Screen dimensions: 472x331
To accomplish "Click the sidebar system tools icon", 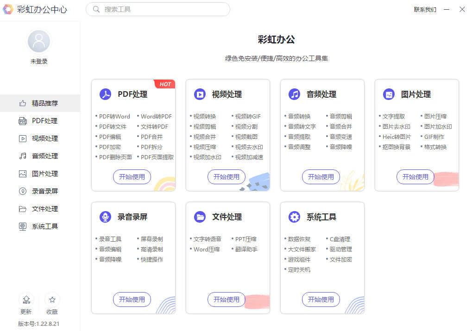I will pyautogui.click(x=23, y=226).
